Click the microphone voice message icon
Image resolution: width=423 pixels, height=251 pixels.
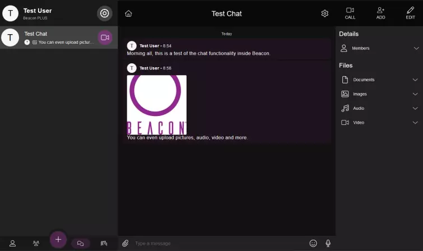pos(328,243)
